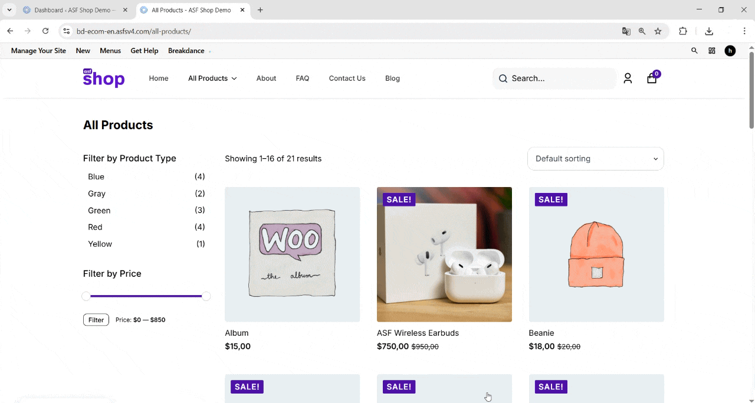Image resolution: width=755 pixels, height=403 pixels.
Task: Open browser downloads icon
Action: pos(709,31)
